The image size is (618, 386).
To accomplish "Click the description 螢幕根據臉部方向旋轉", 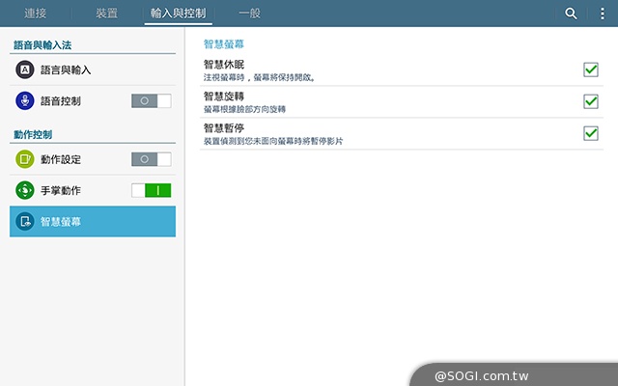I will coord(244,109).
